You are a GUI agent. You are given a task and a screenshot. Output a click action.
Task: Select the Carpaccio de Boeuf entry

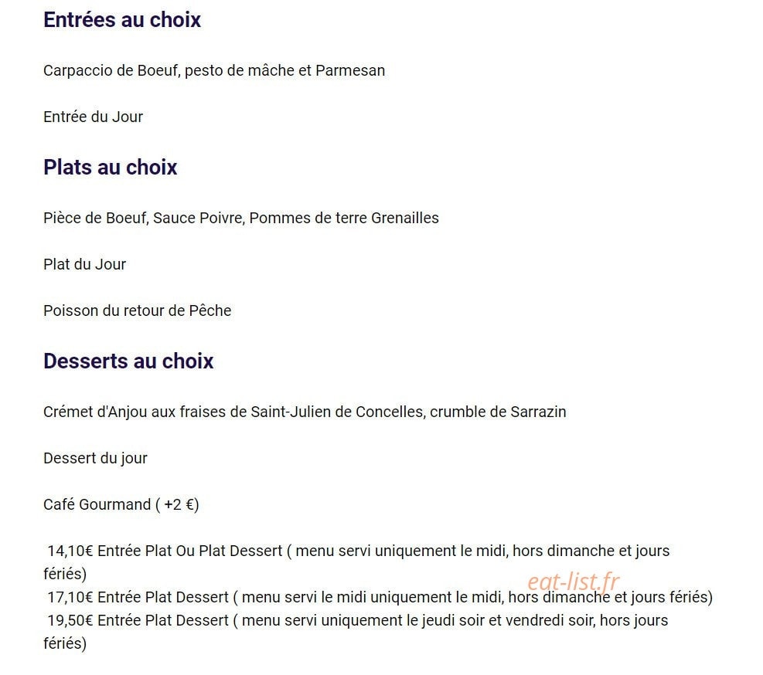point(214,70)
